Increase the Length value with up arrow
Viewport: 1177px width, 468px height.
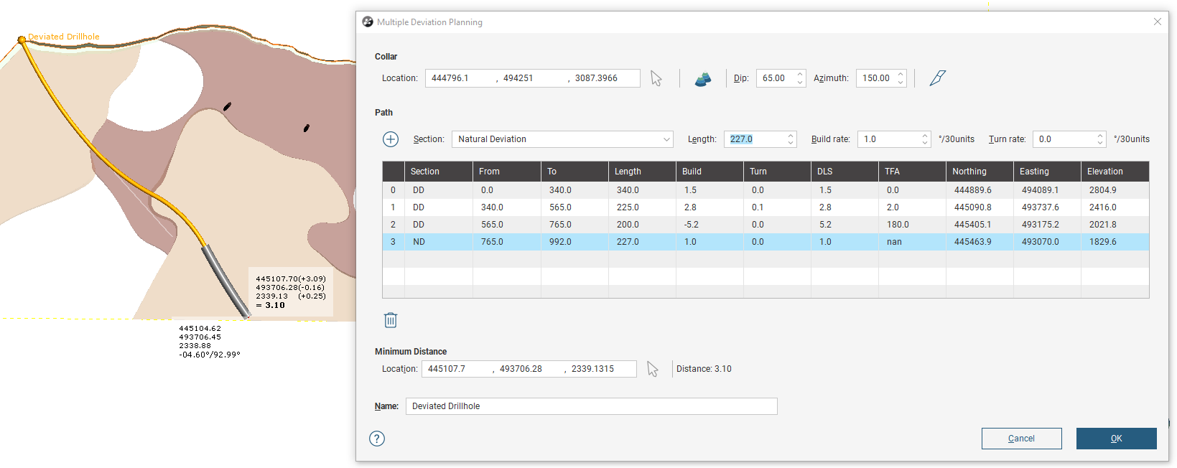pos(791,136)
